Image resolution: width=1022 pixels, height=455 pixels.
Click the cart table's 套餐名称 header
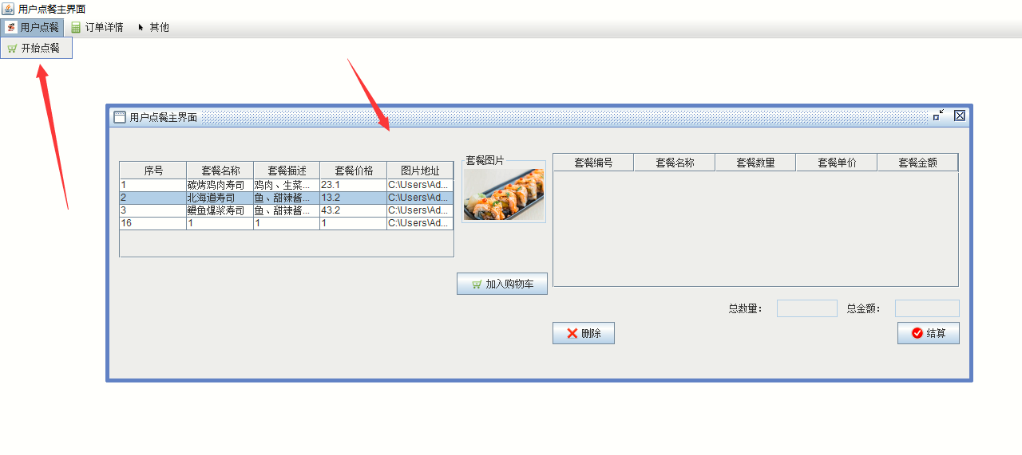point(675,163)
